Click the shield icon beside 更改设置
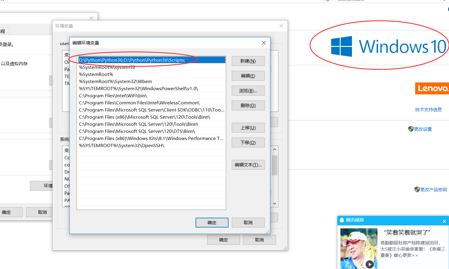 click(x=411, y=129)
